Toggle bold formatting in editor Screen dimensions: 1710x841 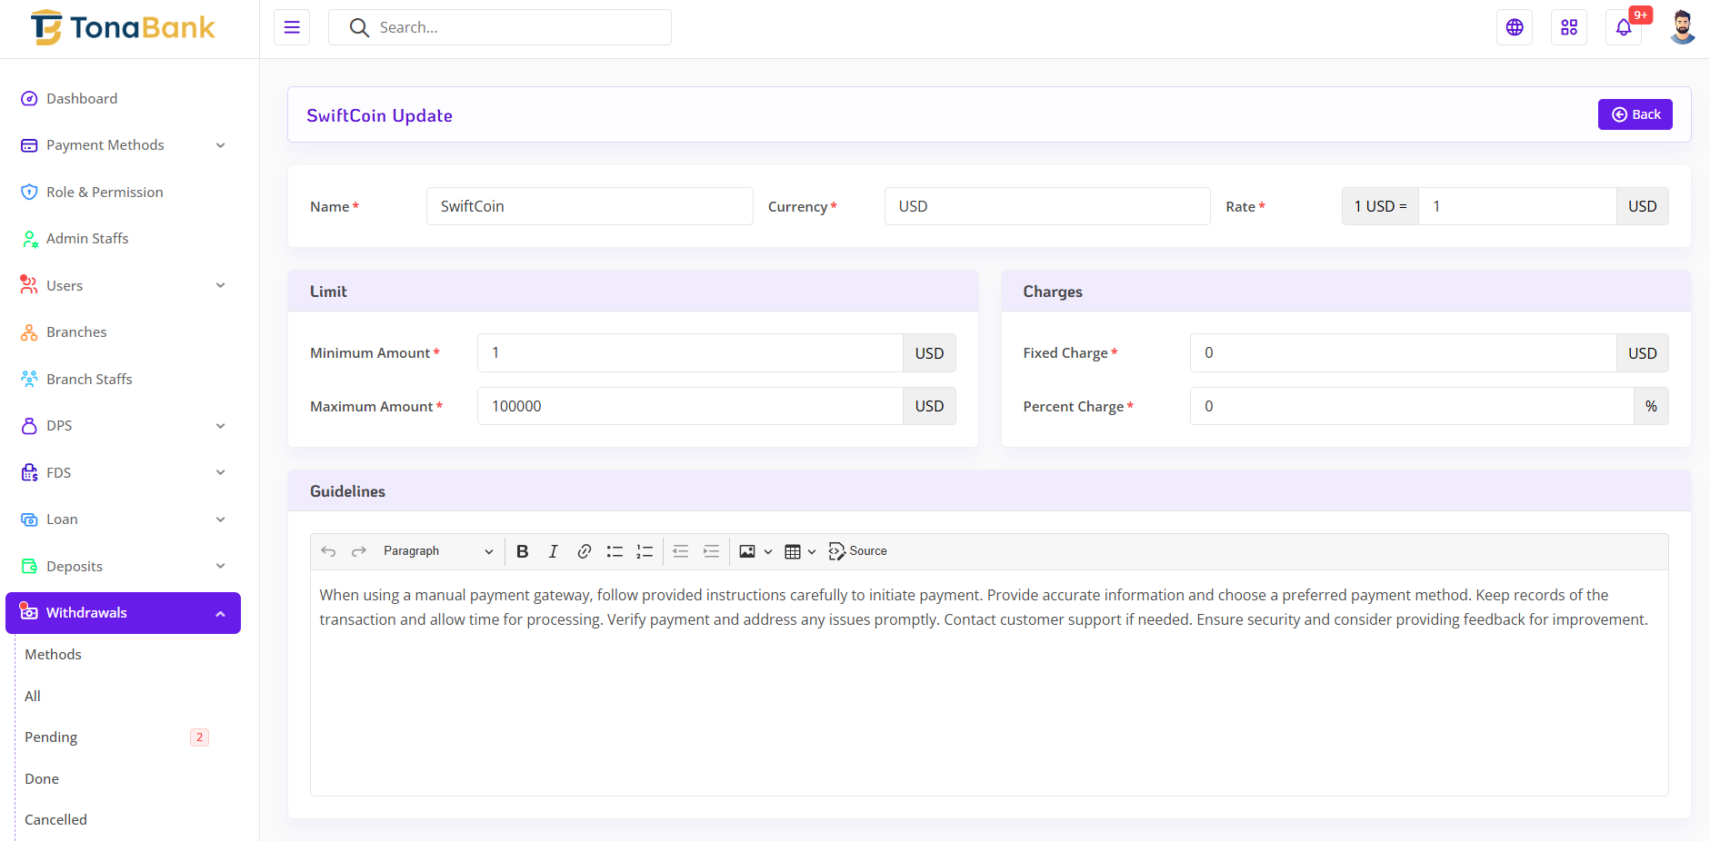(x=523, y=551)
